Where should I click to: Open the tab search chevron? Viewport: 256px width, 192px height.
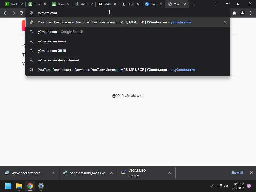click(216, 3)
